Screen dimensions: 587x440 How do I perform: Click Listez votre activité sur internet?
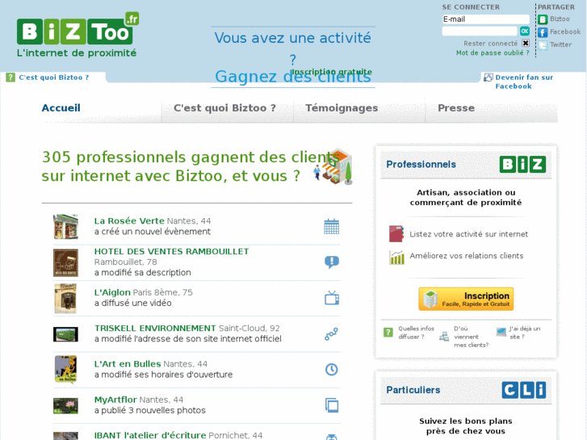468,234
